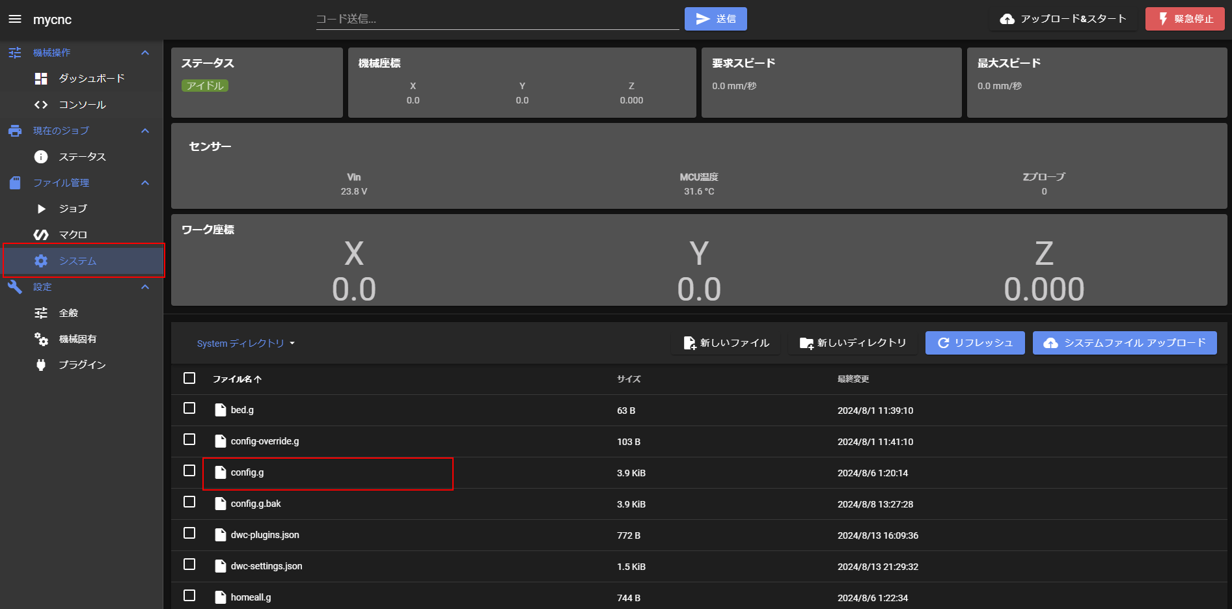Sort by the 最終変更 column header
Image resolution: width=1232 pixels, height=609 pixels.
[853, 379]
